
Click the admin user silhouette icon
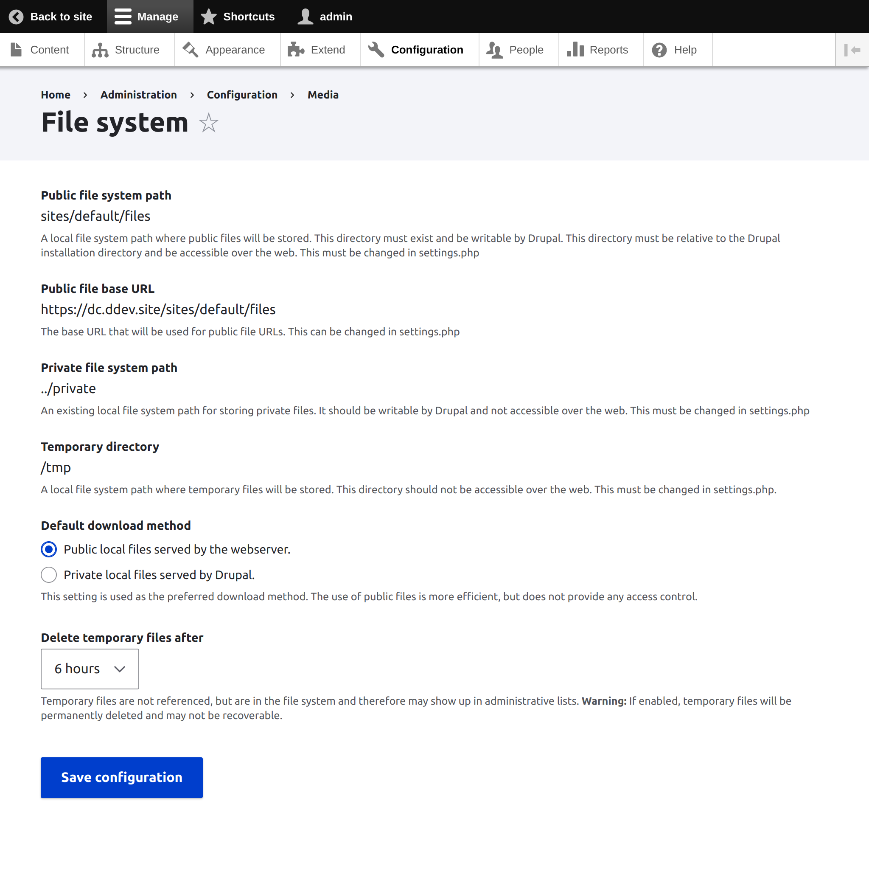tap(306, 17)
